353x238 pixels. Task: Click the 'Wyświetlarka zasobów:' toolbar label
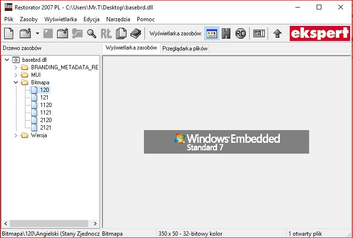pos(176,34)
